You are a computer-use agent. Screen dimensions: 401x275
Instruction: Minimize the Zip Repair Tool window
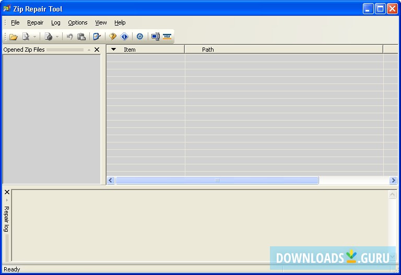pos(368,9)
